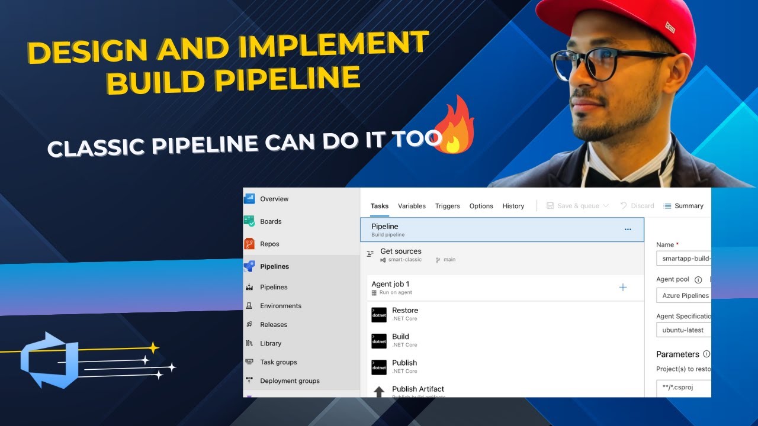This screenshot has height=426, width=758.
Task: Select the Pipelines hub rocket icon
Action: [249, 266]
